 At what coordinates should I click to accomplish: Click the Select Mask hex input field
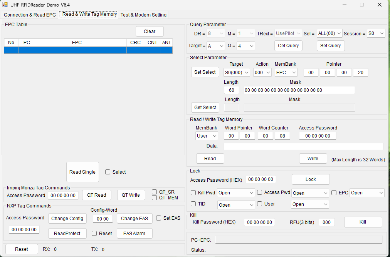pos(299,90)
